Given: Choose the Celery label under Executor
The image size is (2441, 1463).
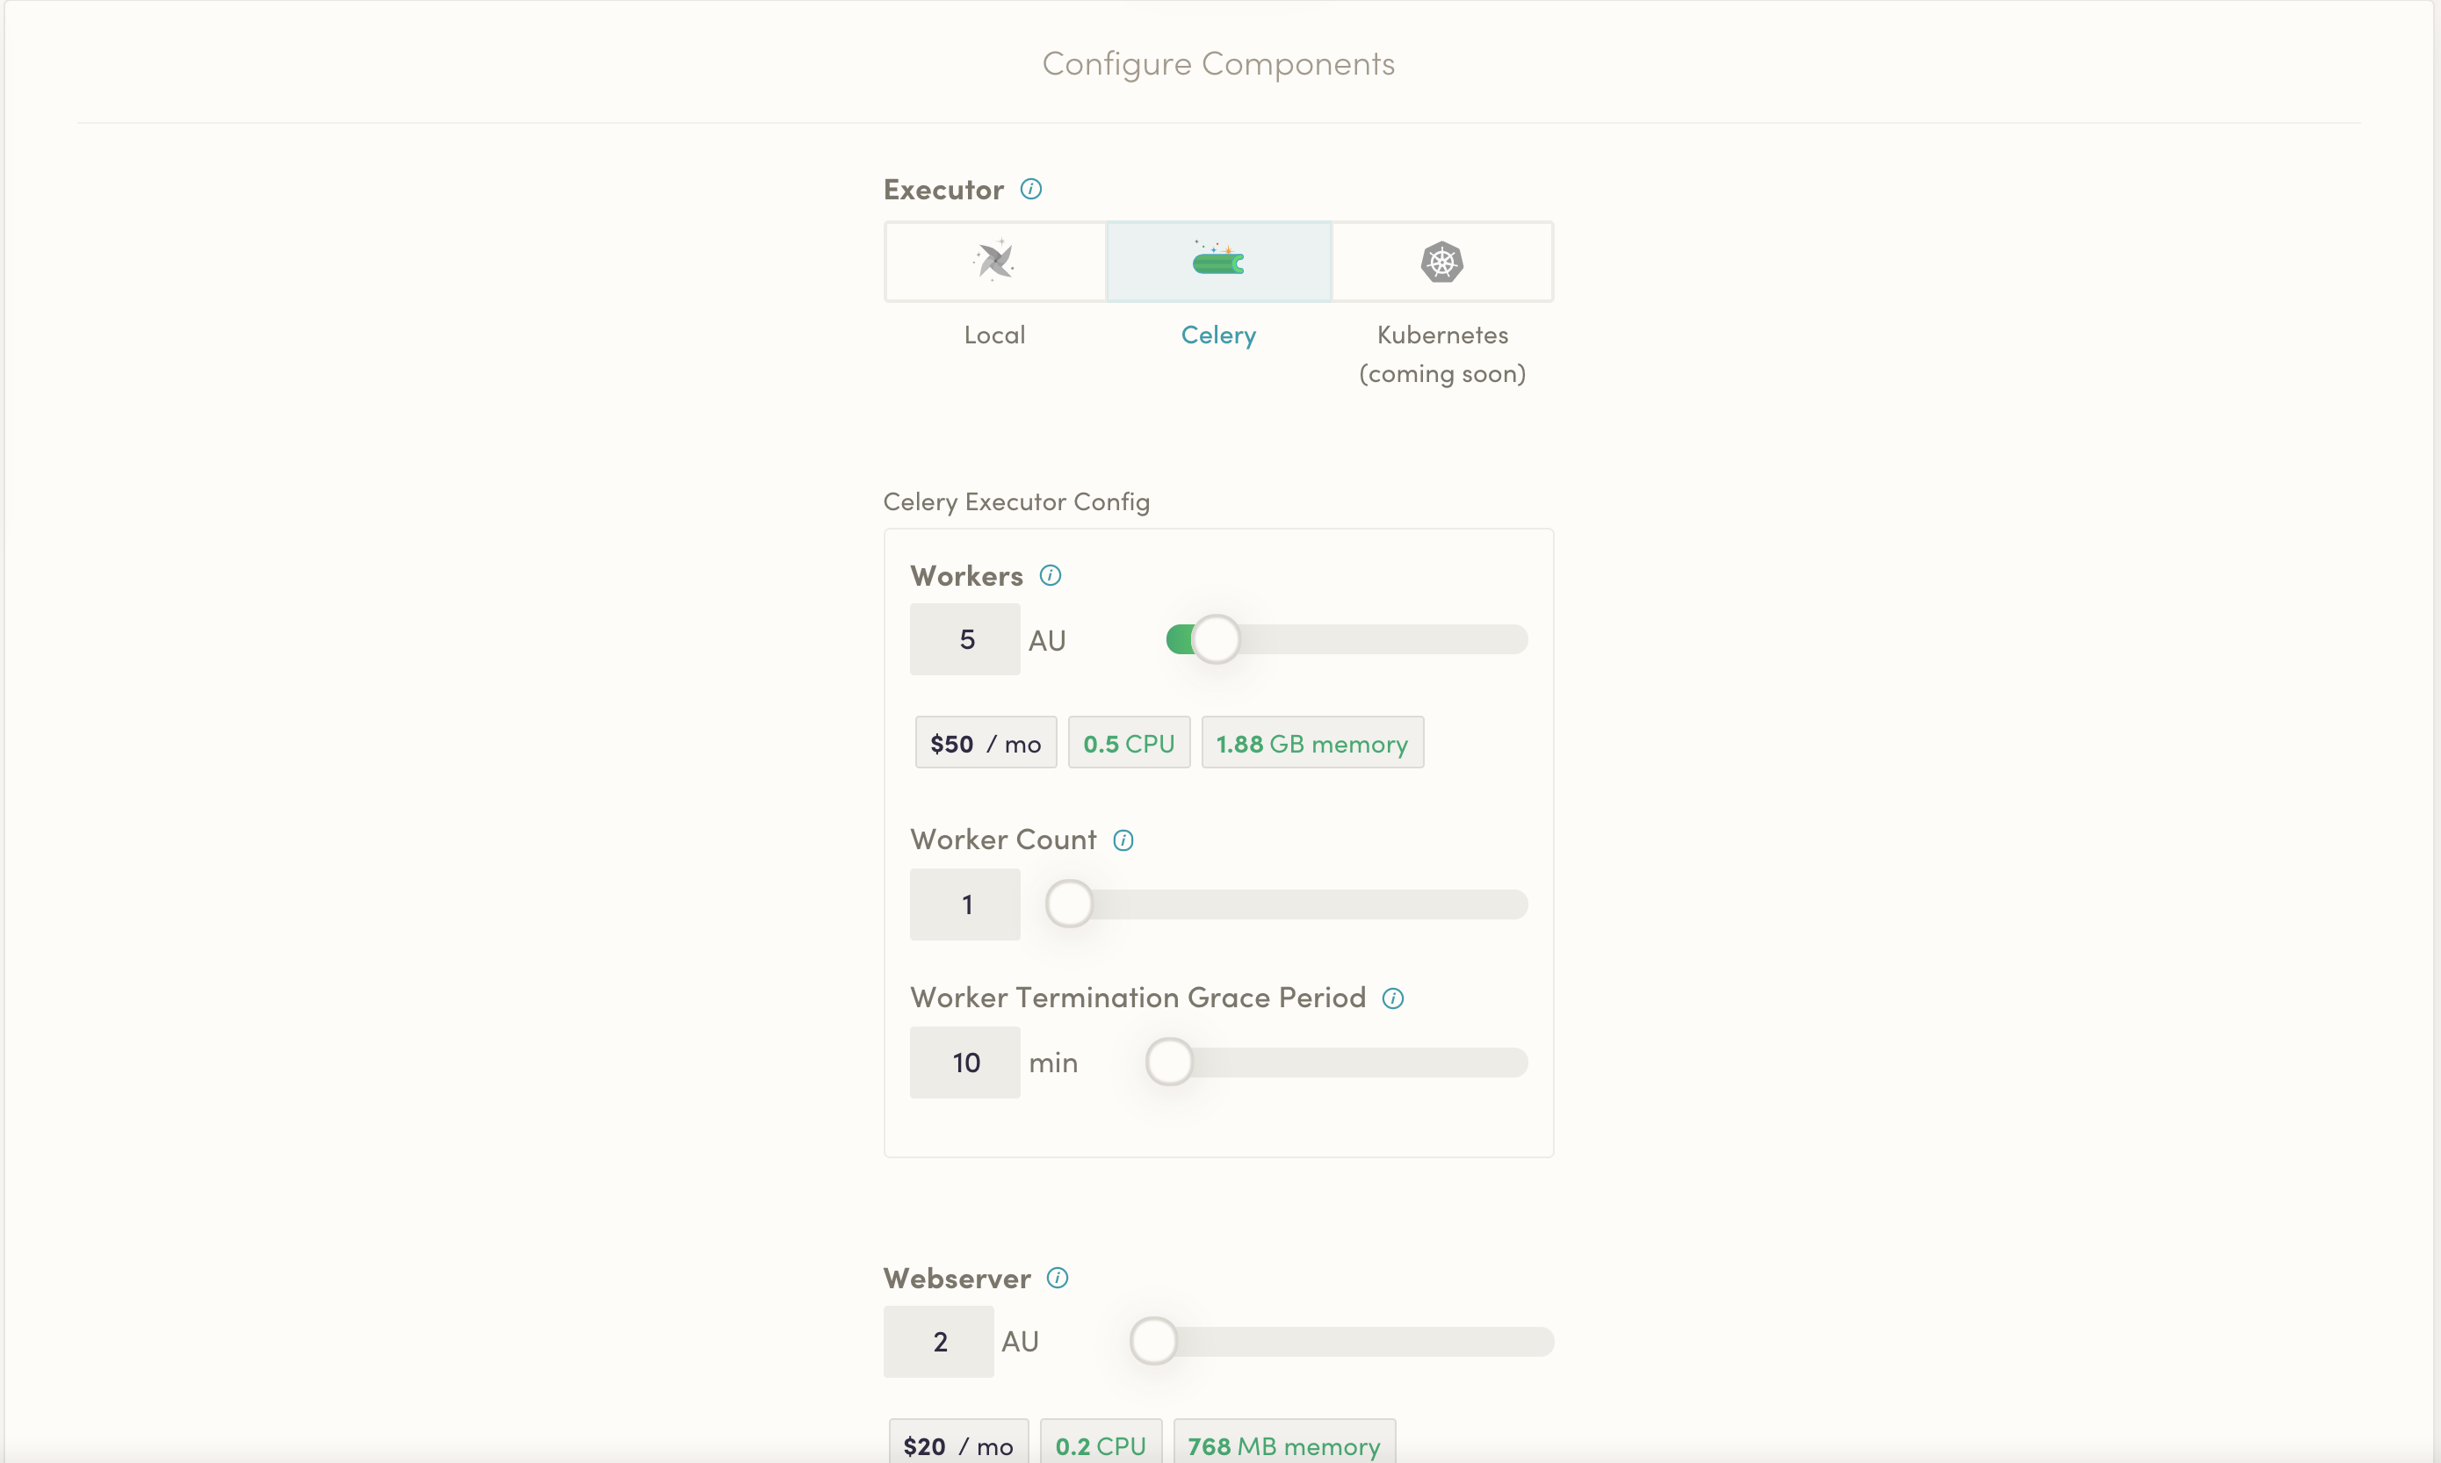Looking at the screenshot, I should [1218, 335].
